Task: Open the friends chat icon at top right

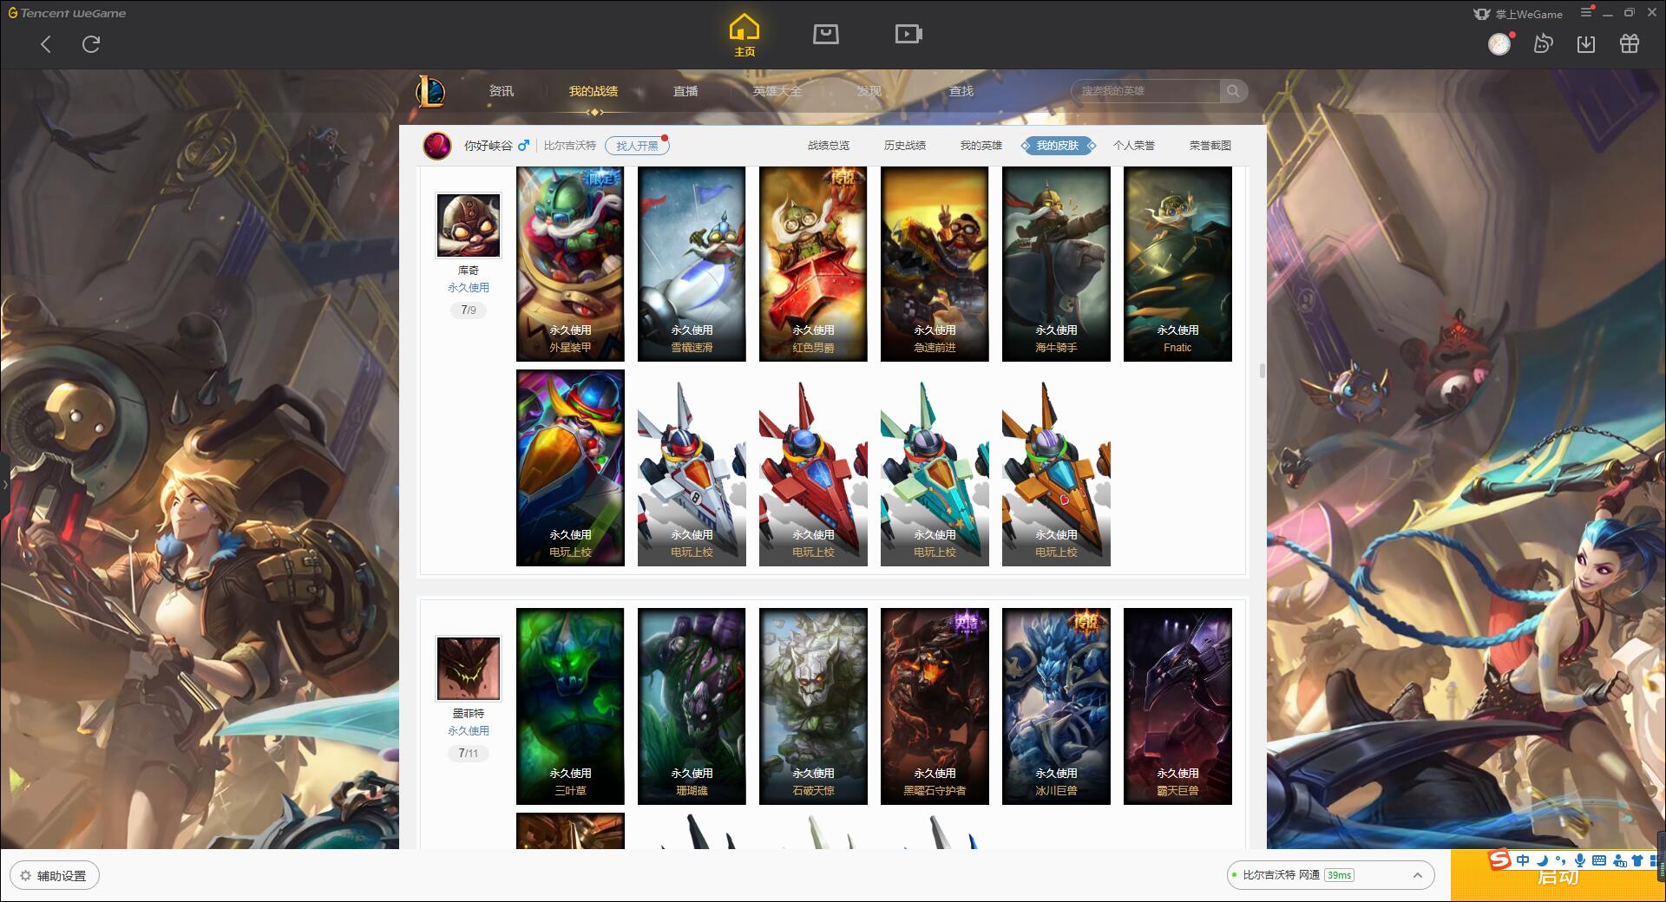Action: click(x=1543, y=43)
